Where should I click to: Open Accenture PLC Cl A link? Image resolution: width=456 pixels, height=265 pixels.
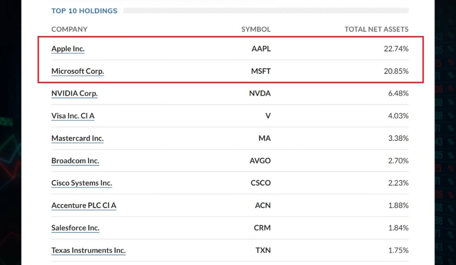click(84, 205)
